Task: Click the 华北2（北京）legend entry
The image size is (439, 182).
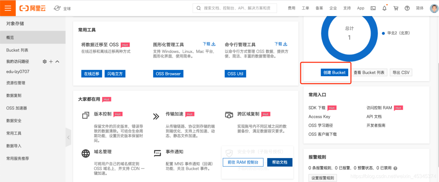Action: [x=396, y=33]
